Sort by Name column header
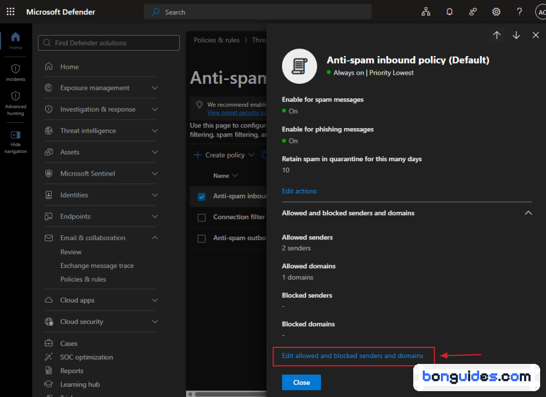The width and height of the screenshot is (546, 397). pyautogui.click(x=225, y=176)
